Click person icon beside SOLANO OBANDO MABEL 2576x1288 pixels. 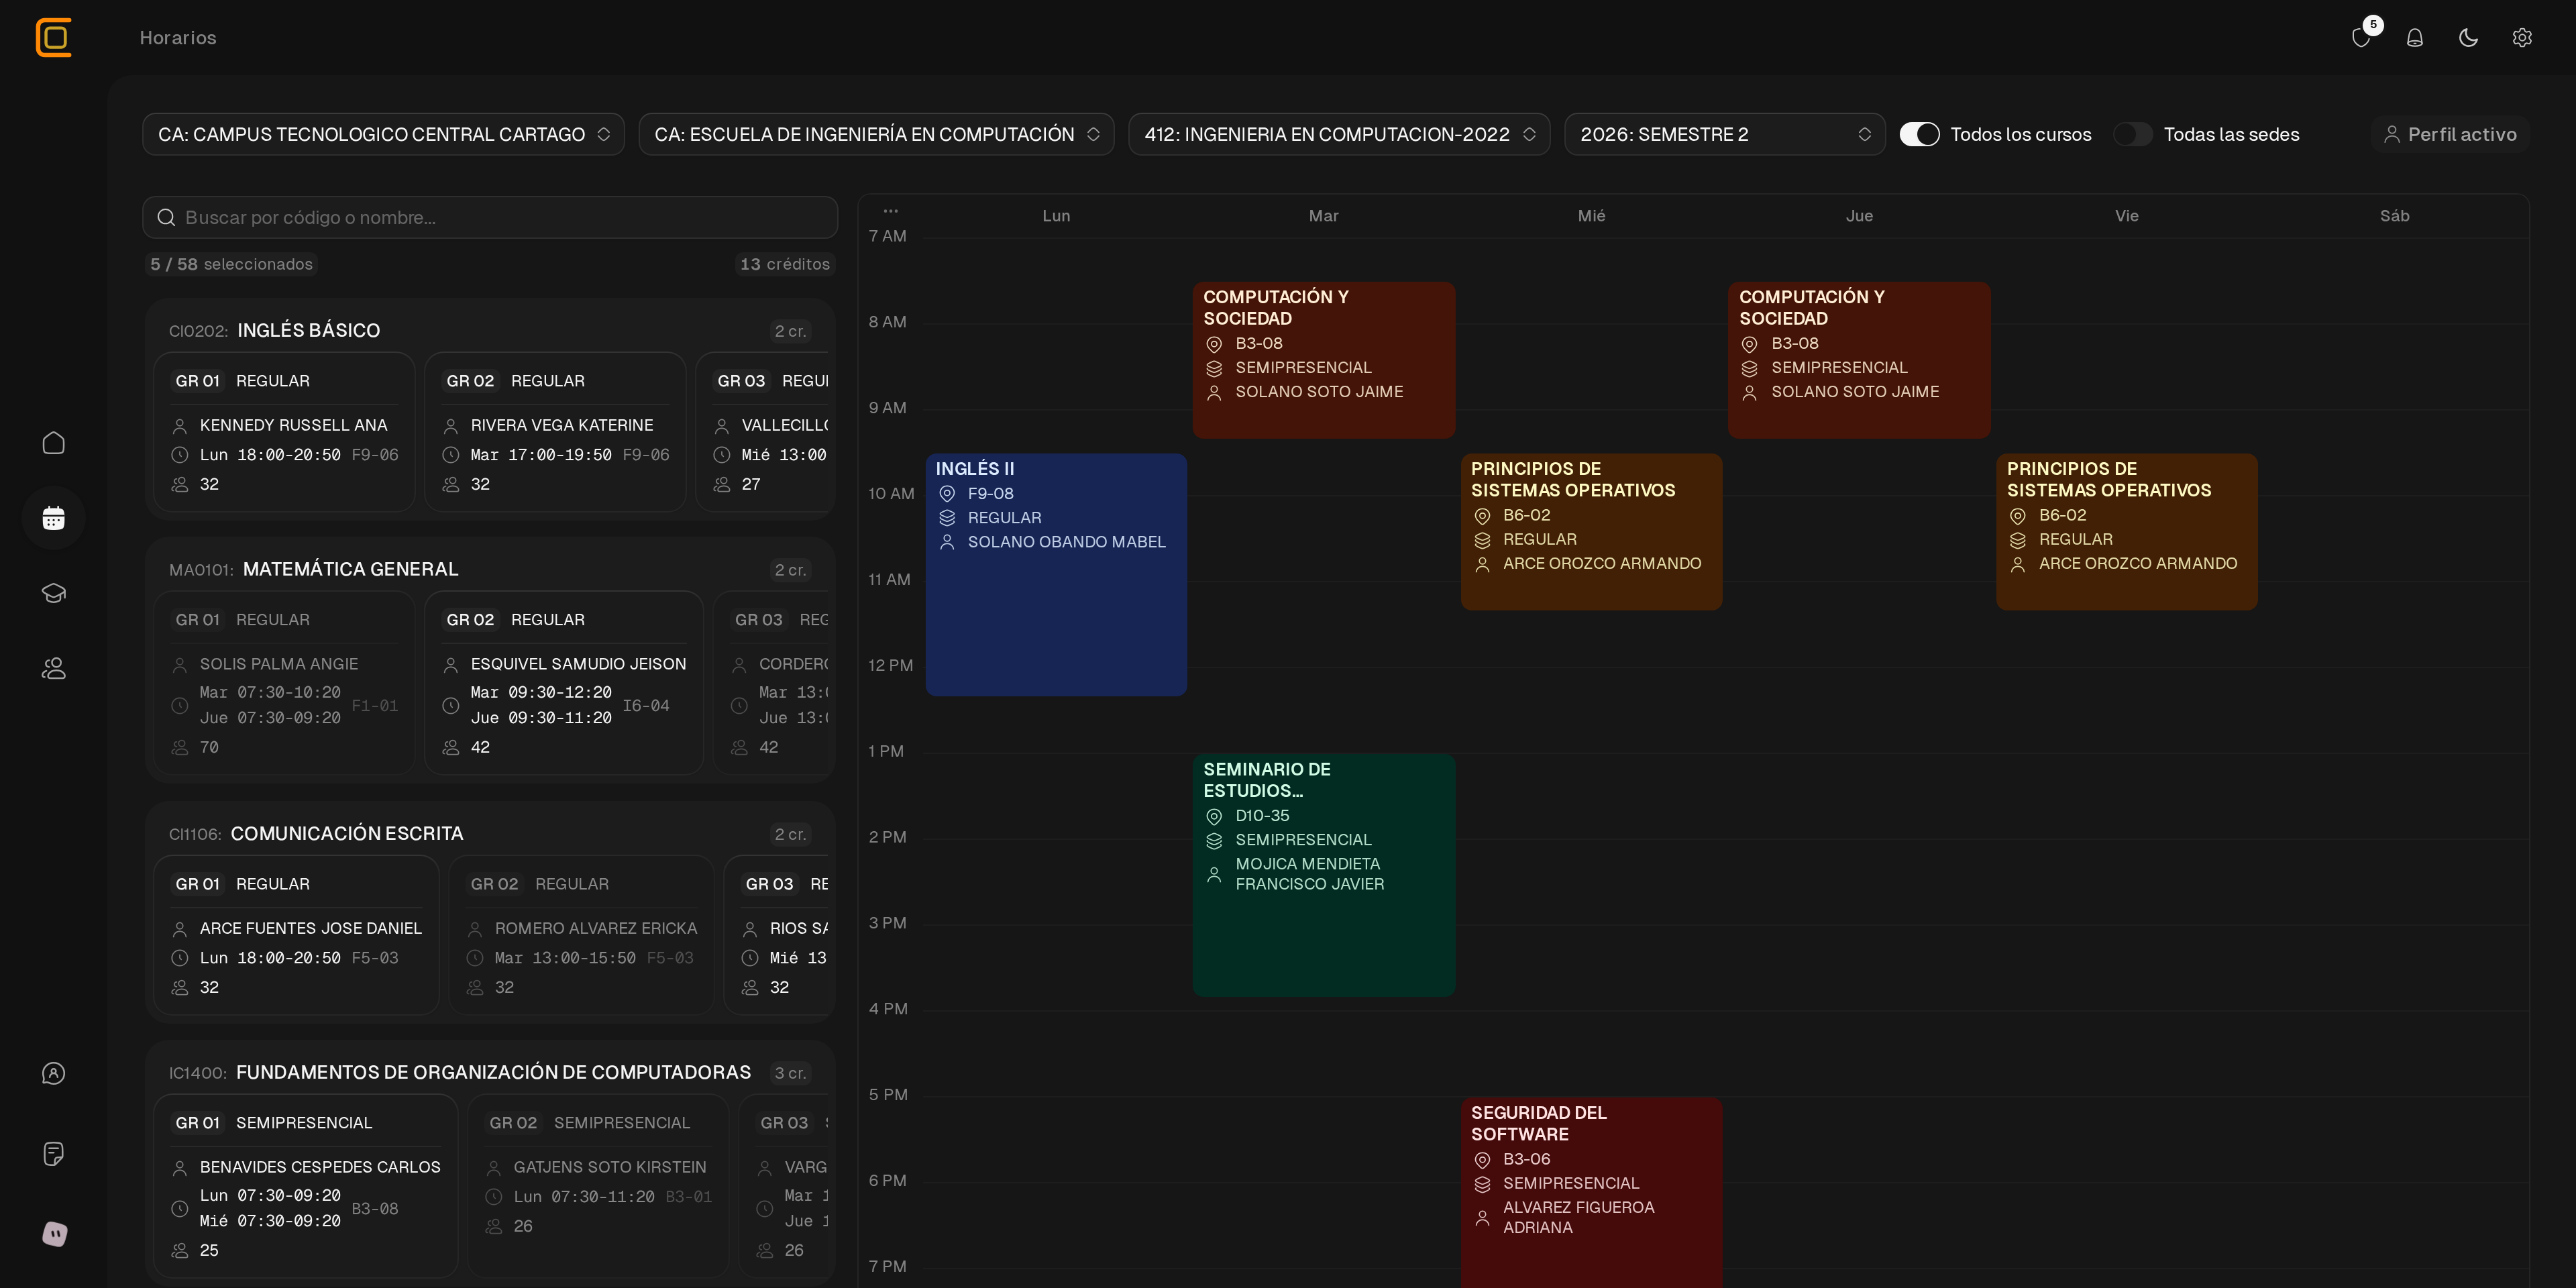point(947,542)
